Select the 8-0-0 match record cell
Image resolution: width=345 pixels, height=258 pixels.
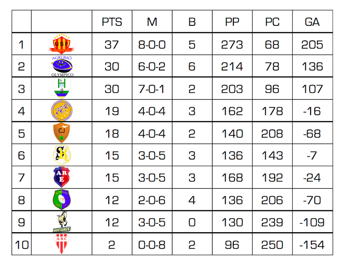click(x=152, y=45)
